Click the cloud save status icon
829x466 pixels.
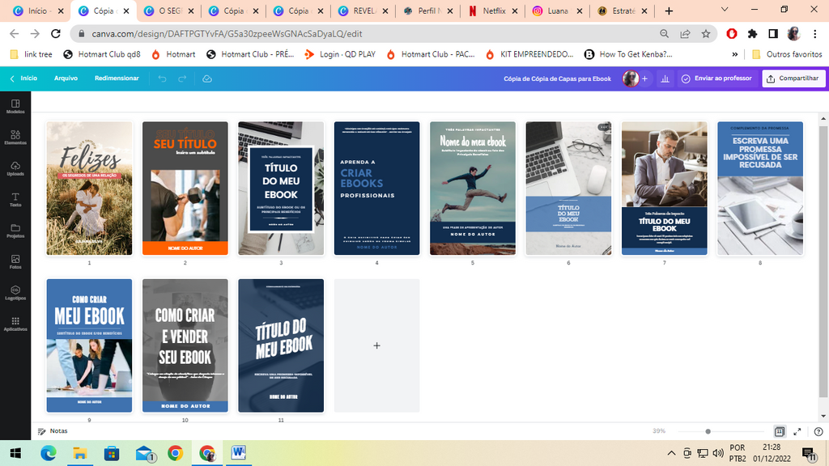[206, 78]
